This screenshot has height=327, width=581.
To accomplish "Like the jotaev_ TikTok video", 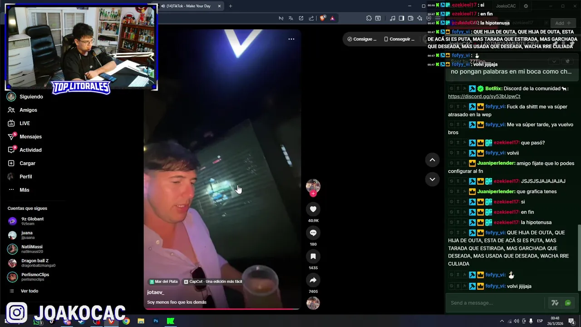I will tap(313, 209).
